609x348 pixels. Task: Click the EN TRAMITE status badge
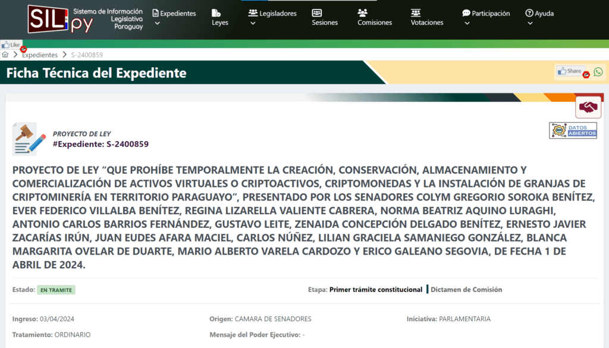pyautogui.click(x=56, y=290)
